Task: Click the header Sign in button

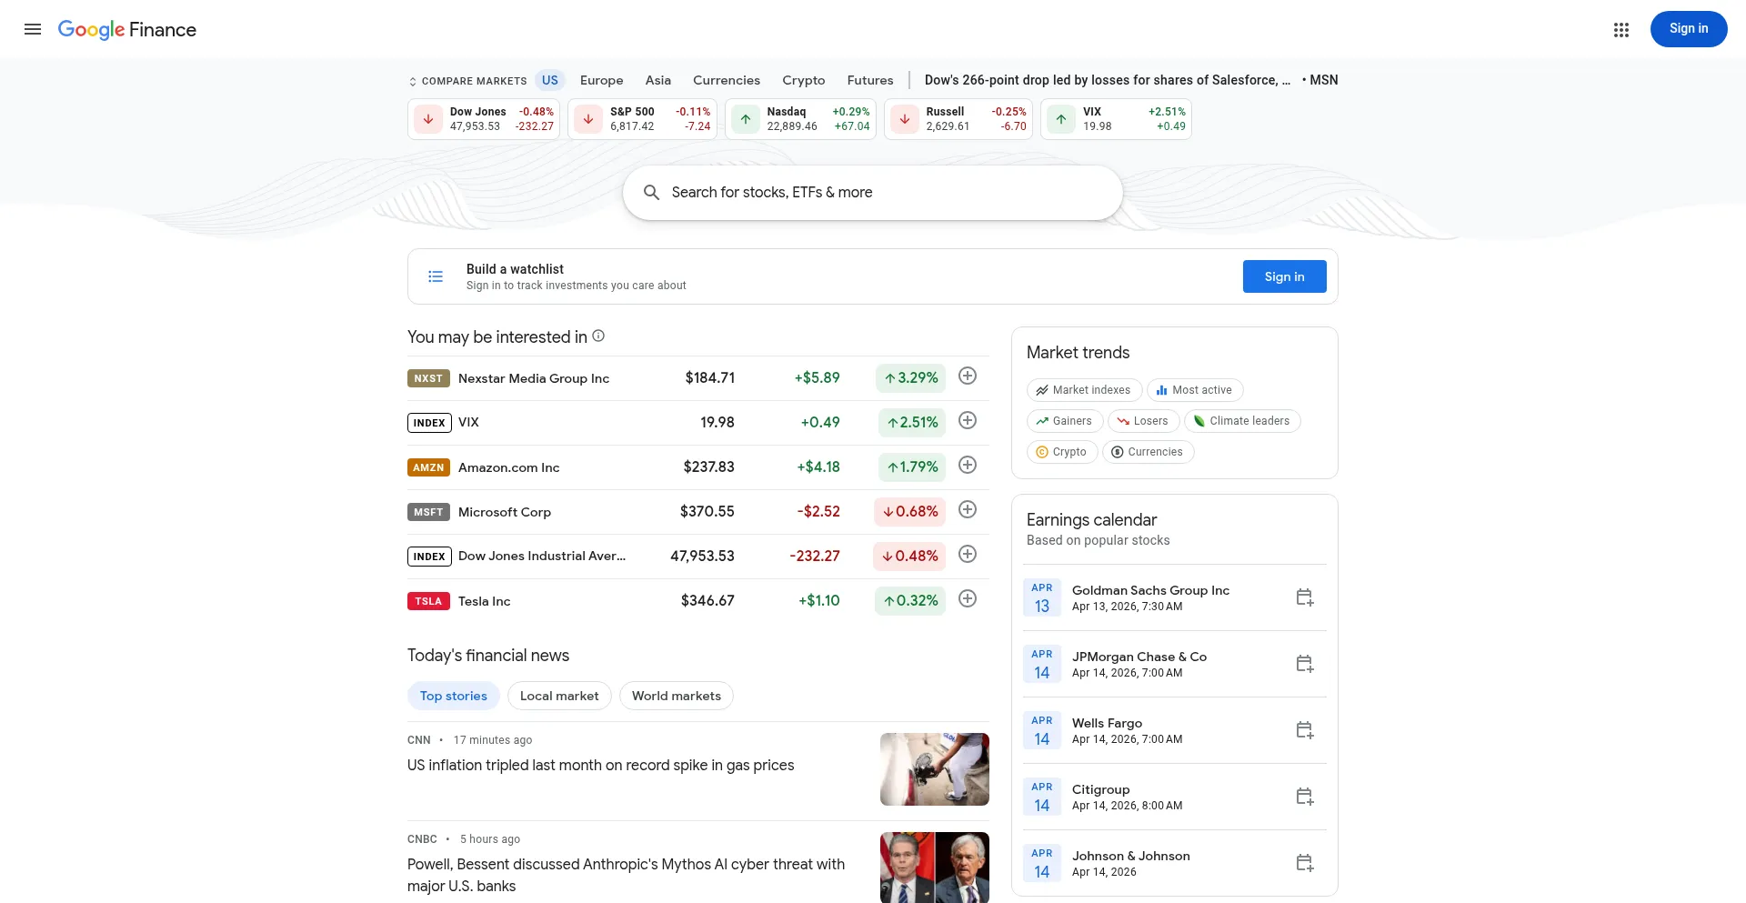Action: [1689, 29]
